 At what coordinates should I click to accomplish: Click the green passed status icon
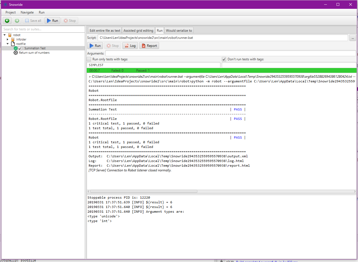[16, 48]
